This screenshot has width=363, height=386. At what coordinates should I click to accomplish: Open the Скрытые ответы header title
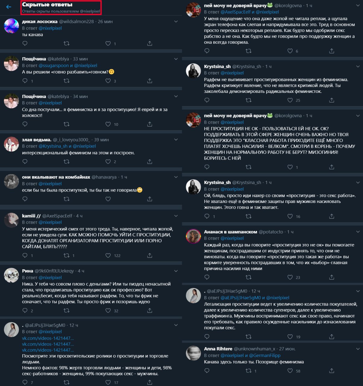47,5
